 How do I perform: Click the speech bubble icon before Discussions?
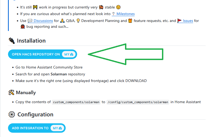(30, 21)
